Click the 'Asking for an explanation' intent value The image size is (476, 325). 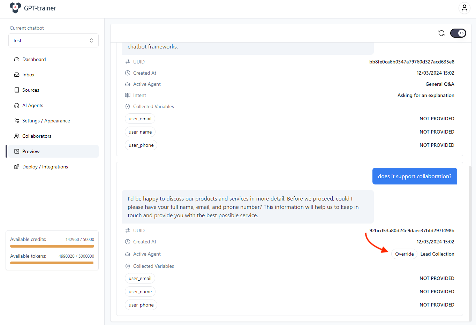point(426,95)
